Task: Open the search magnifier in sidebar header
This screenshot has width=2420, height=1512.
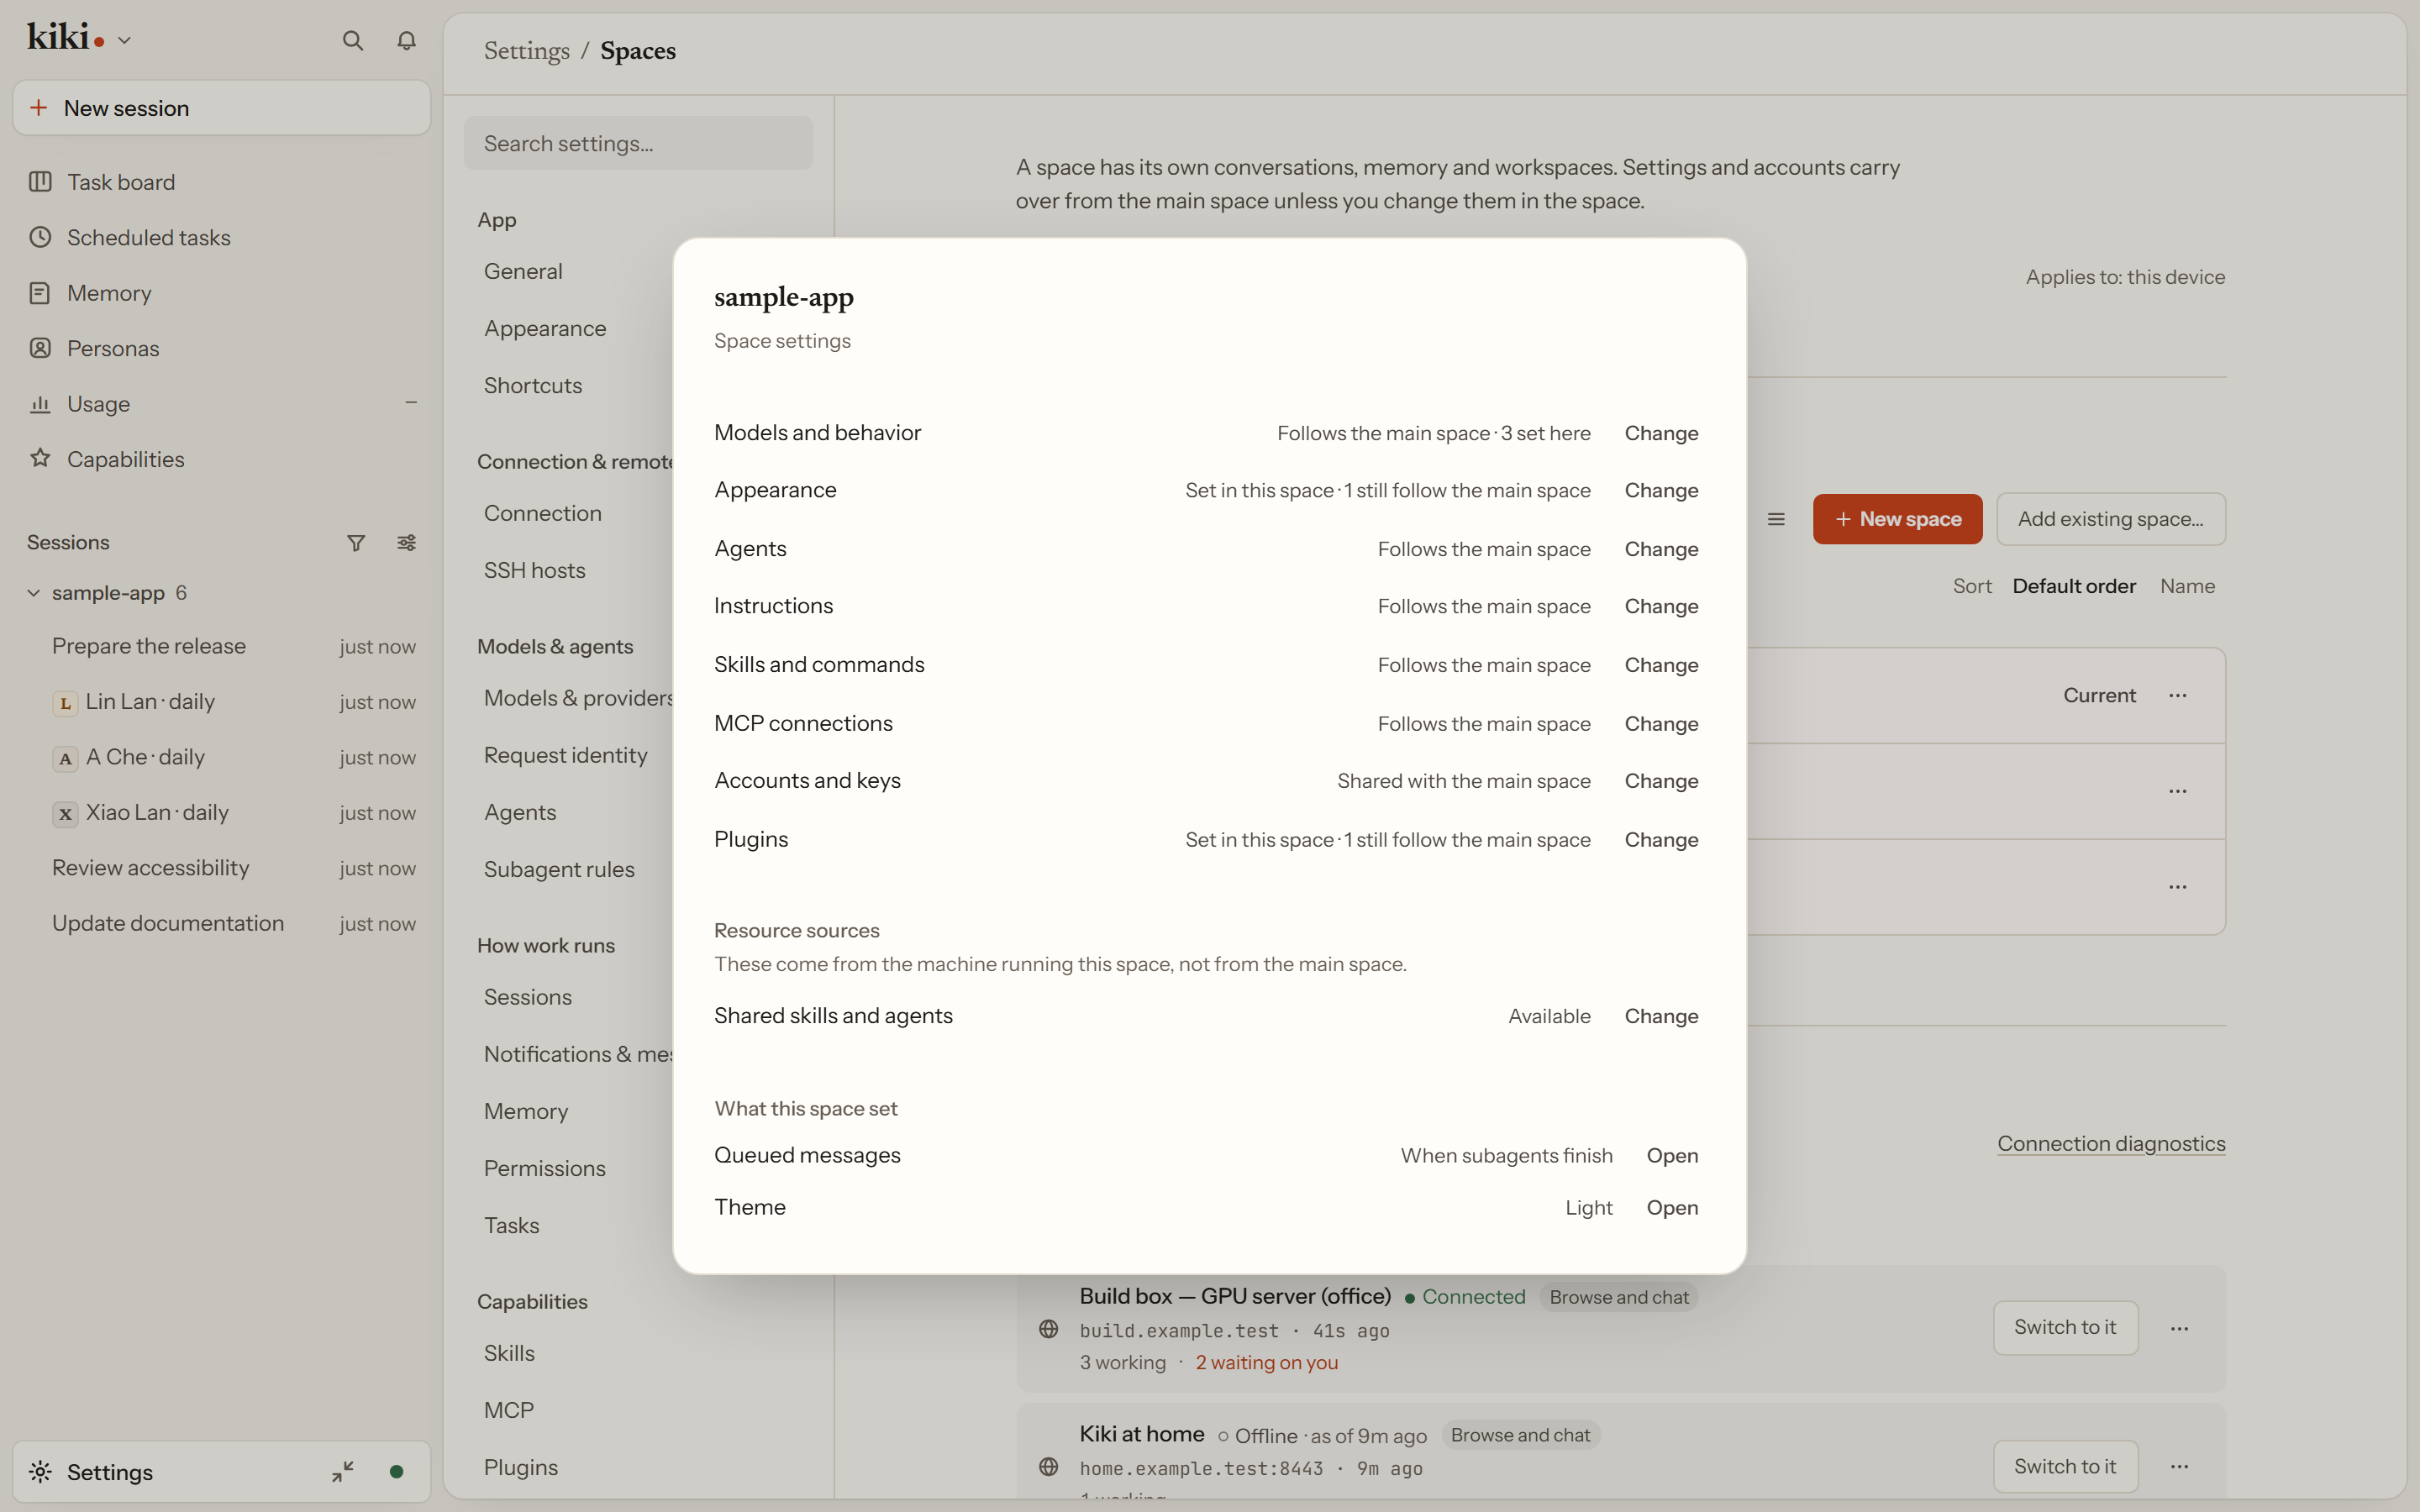Action: coord(352,41)
